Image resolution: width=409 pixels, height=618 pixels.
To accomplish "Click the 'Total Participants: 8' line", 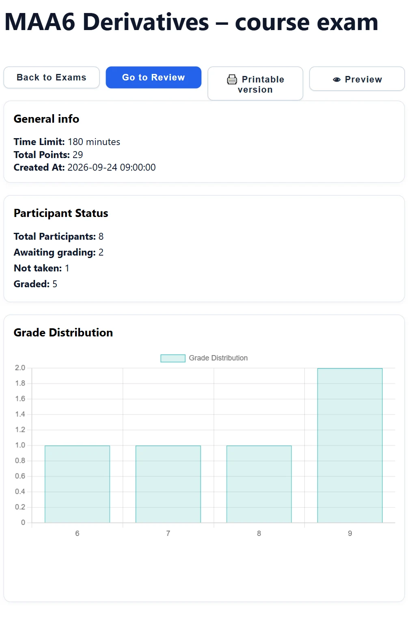I will (x=58, y=236).
